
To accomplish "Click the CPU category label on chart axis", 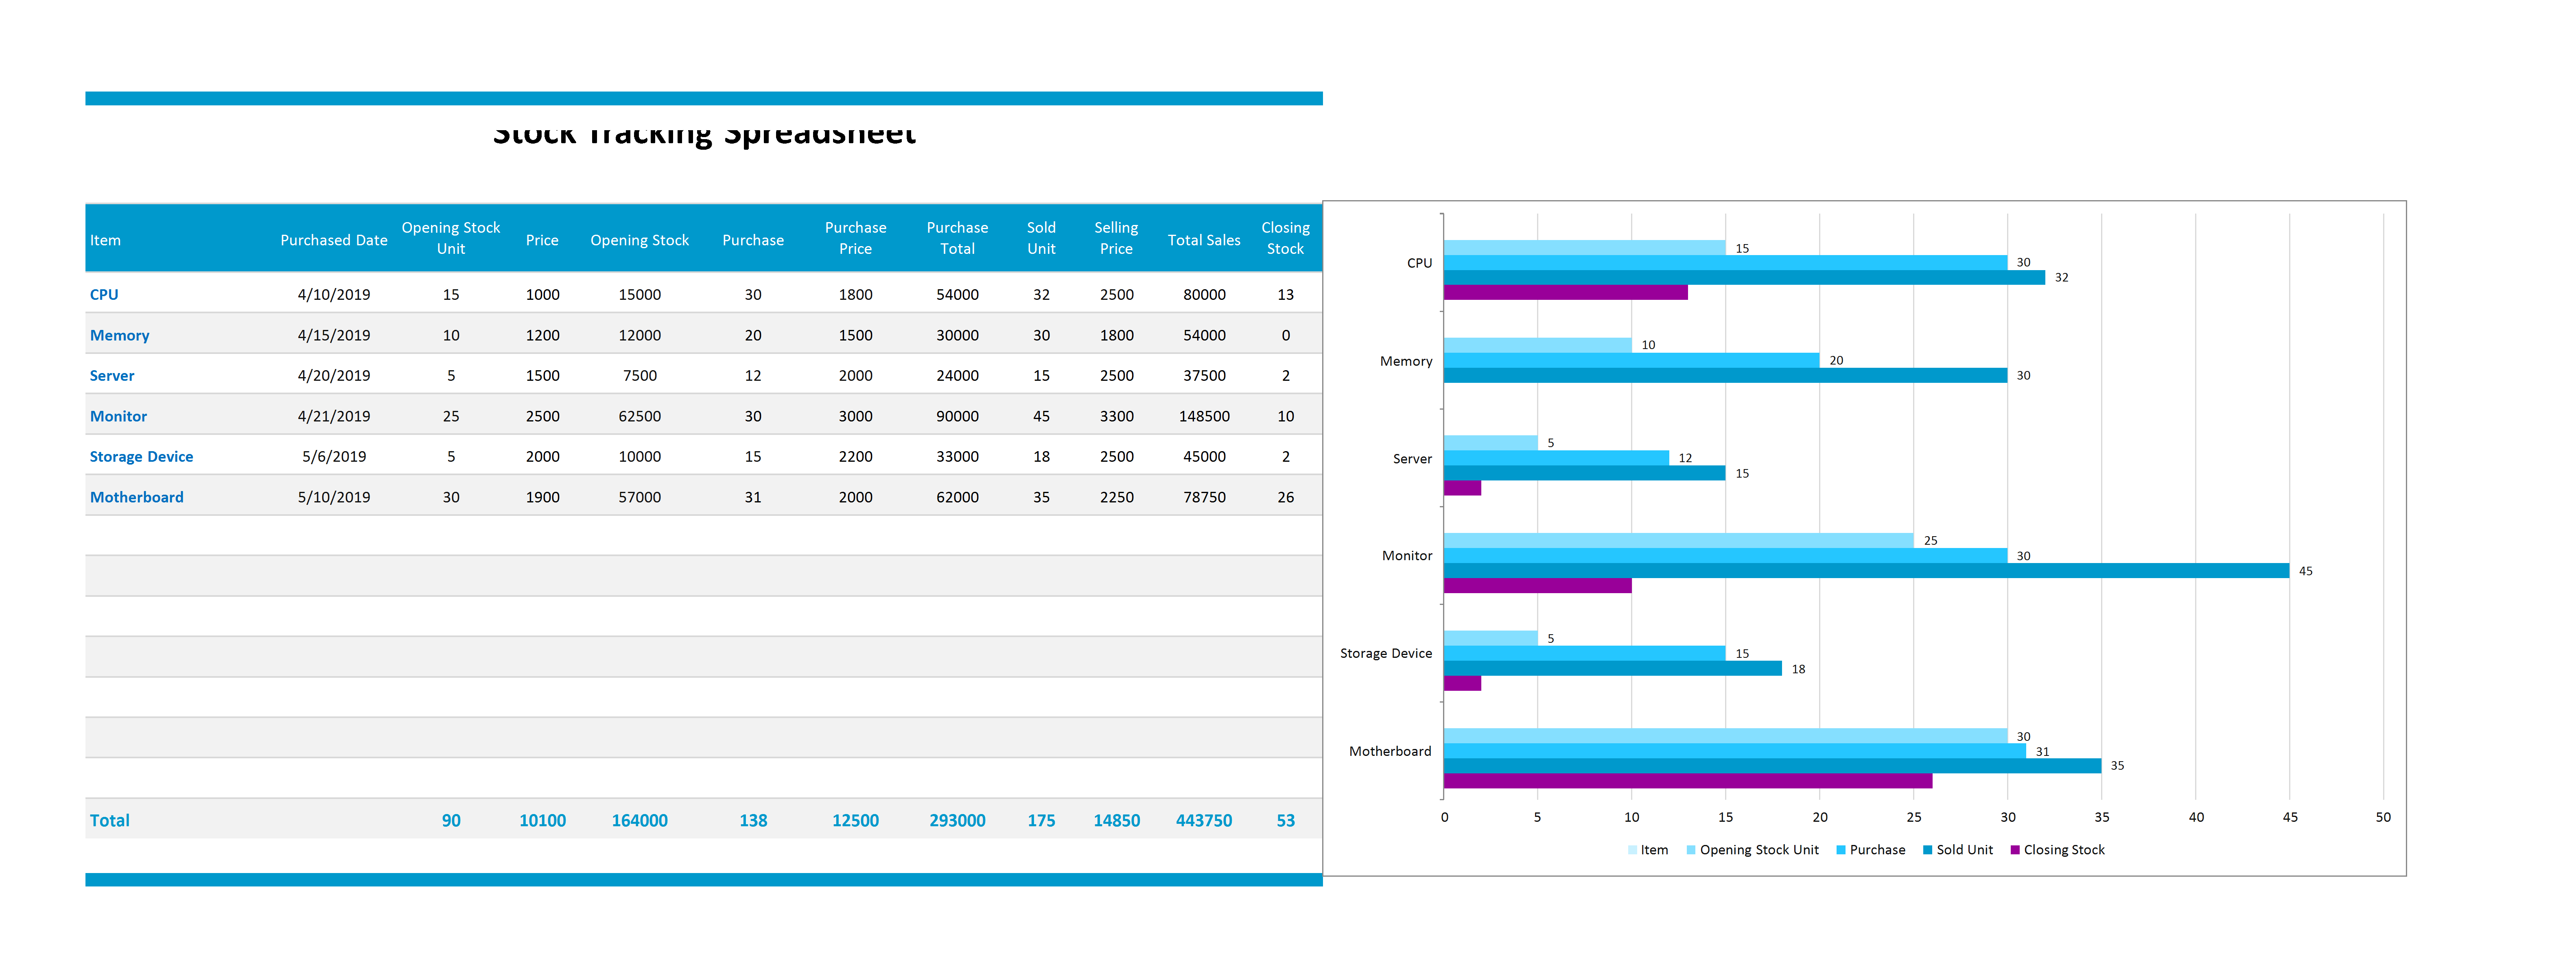I will coord(1419,263).
